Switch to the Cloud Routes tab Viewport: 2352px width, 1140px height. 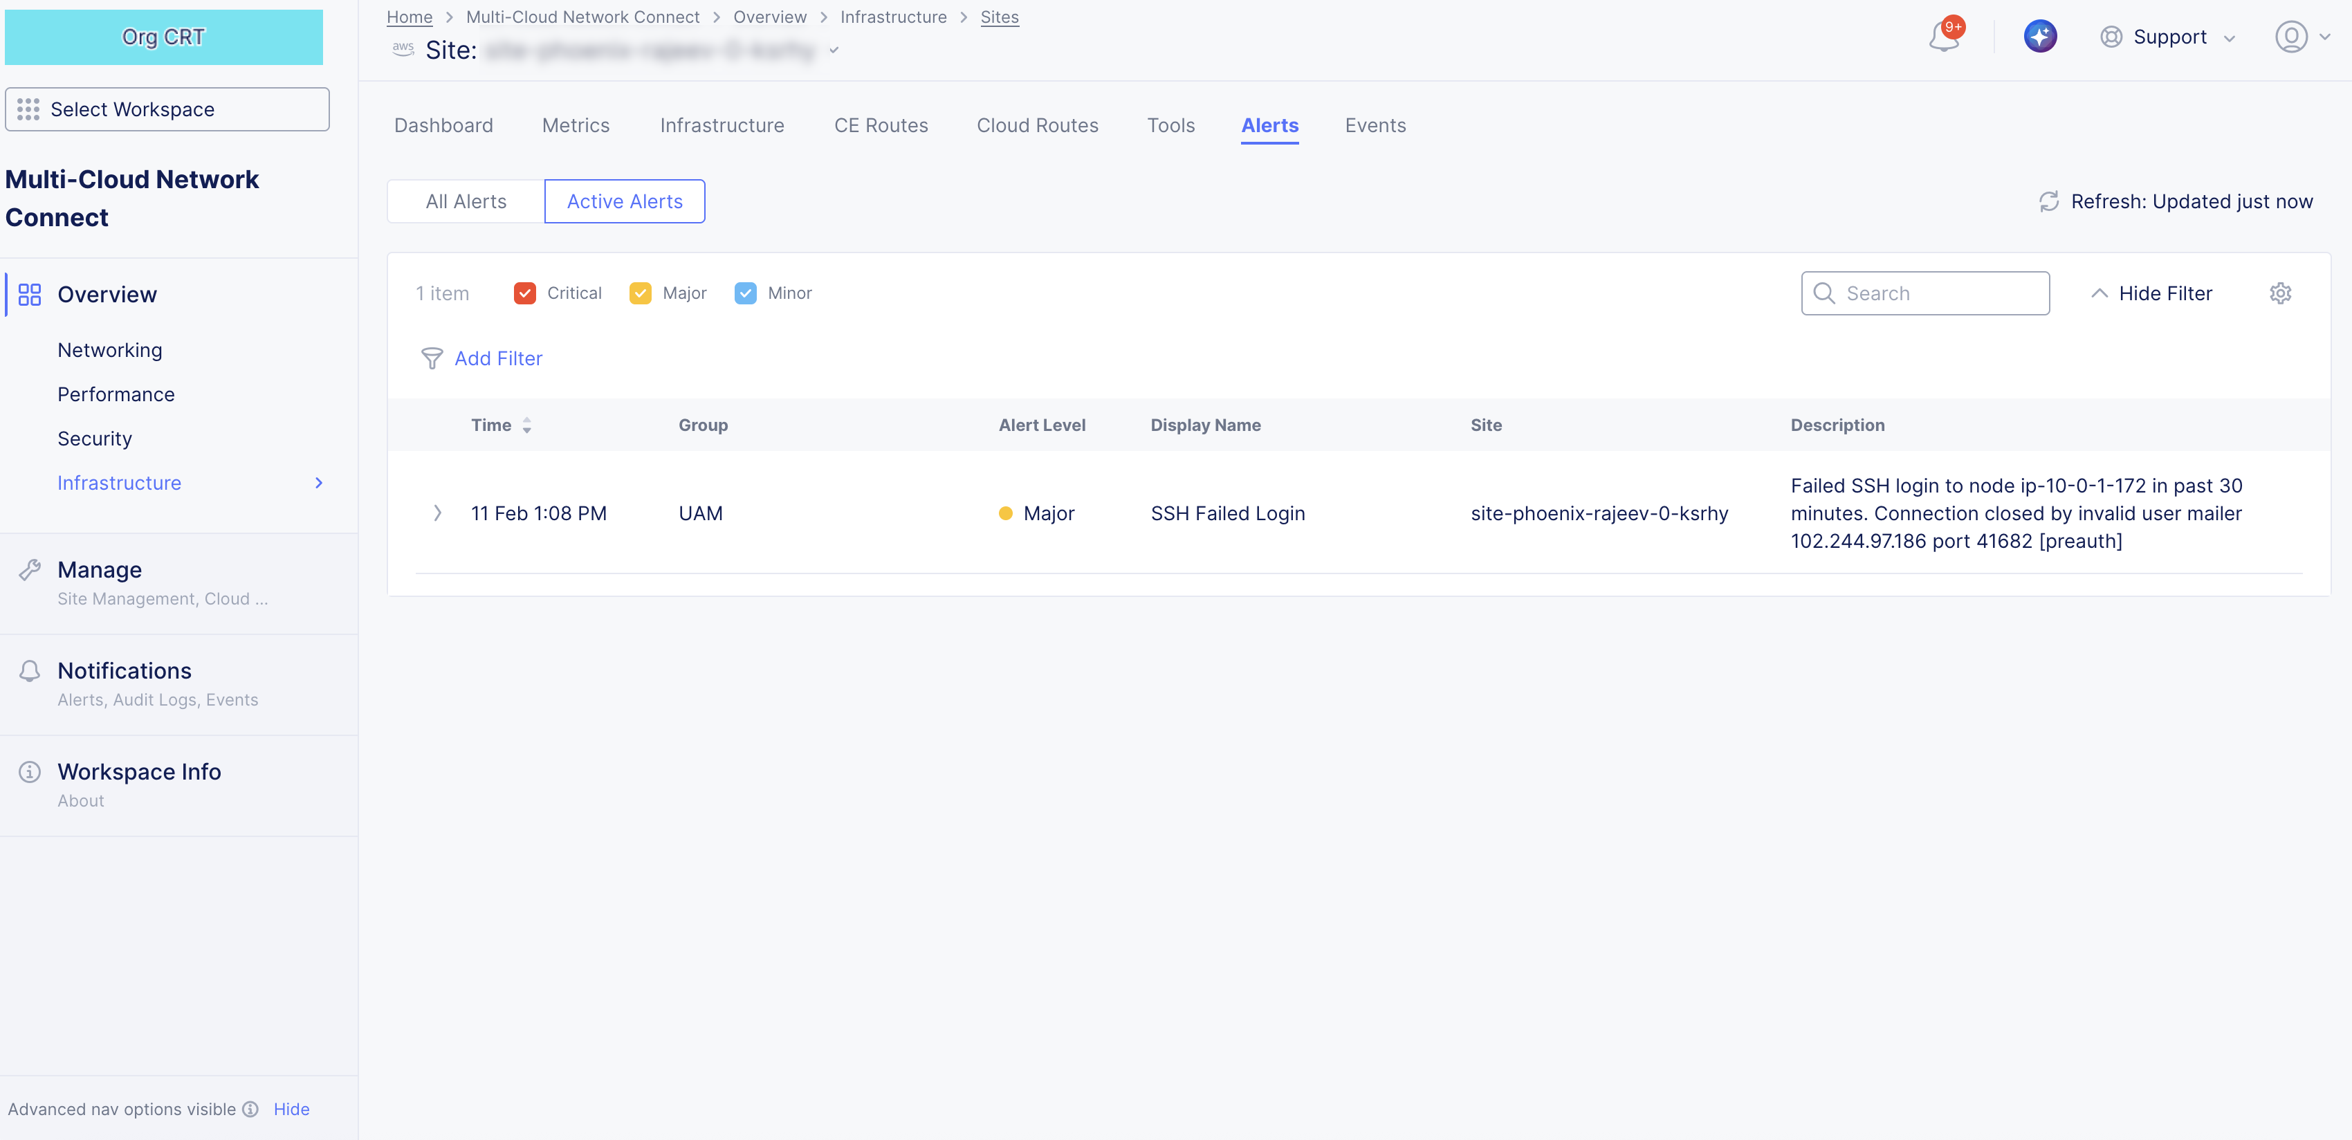(1037, 125)
